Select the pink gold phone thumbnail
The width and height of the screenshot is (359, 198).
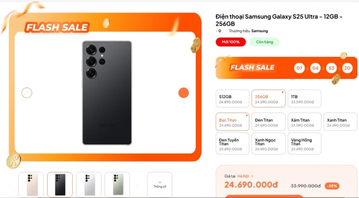(31, 184)
